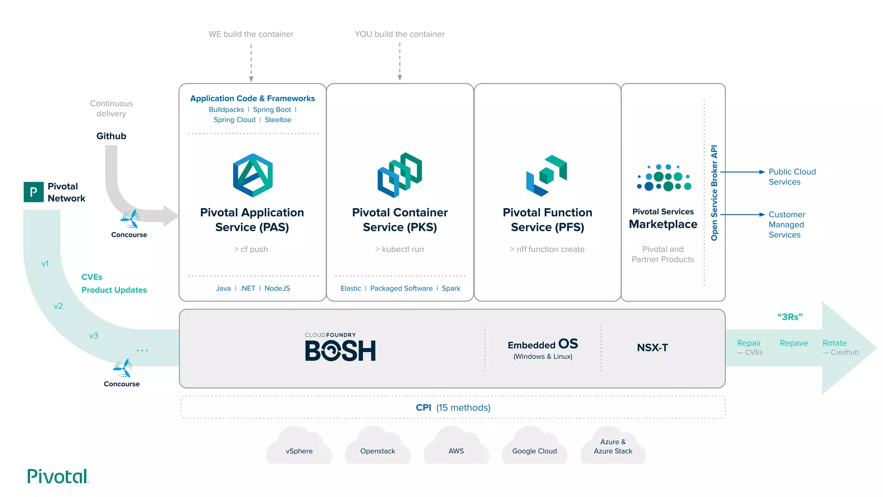Click the Pivotal Application Service hexagon logo
883x497 pixels.
pyautogui.click(x=253, y=175)
